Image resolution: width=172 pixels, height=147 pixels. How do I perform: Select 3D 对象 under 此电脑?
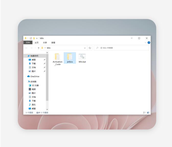coord(35,85)
